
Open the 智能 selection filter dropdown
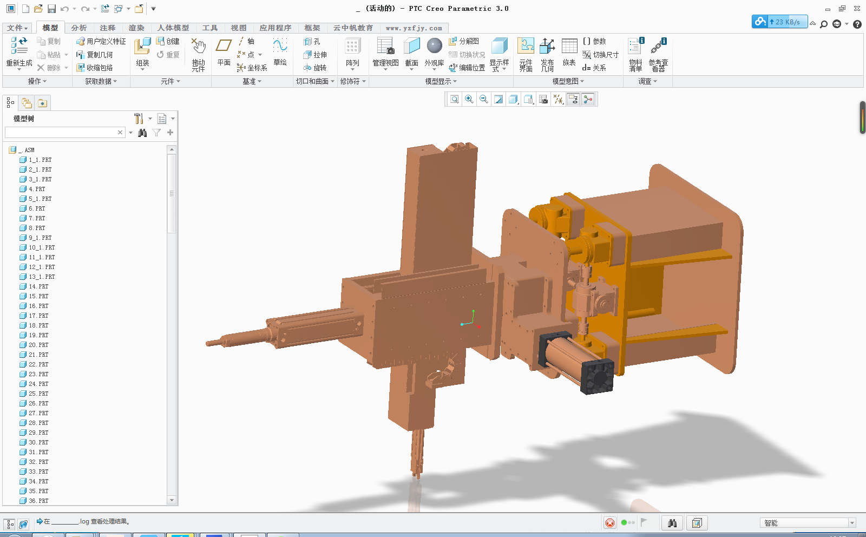(851, 523)
